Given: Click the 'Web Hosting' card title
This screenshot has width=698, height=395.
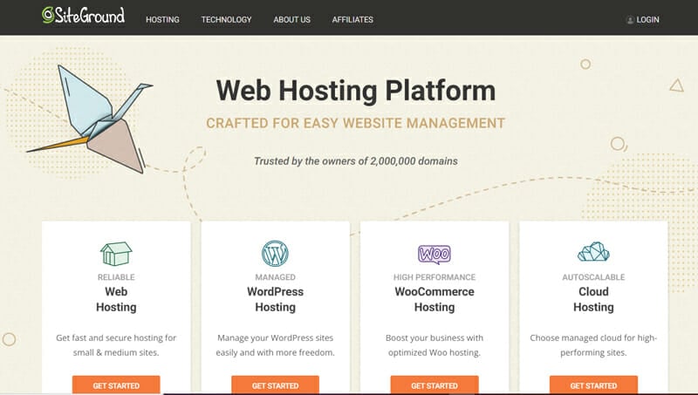Looking at the screenshot, I should pyautogui.click(x=116, y=299).
